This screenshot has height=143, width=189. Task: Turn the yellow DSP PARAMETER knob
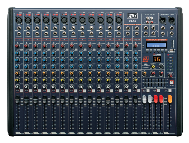point(153,66)
